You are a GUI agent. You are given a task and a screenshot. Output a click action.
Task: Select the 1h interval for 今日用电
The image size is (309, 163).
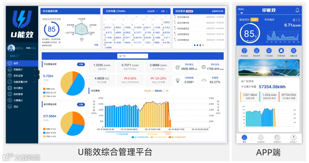(x=167, y=91)
